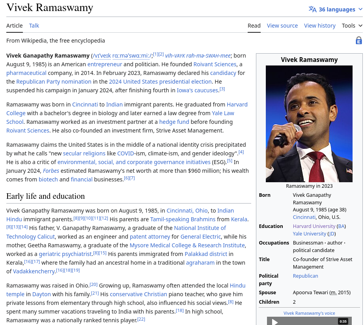
Task: Follow the agraharam link
Action: pyautogui.click(x=200, y=263)
